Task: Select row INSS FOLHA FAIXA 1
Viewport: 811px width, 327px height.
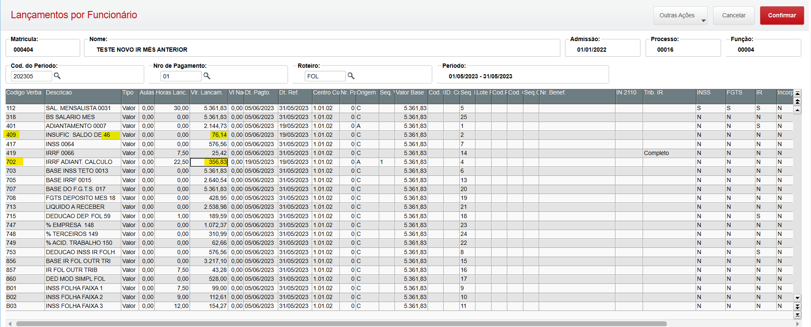Action: click(399, 288)
